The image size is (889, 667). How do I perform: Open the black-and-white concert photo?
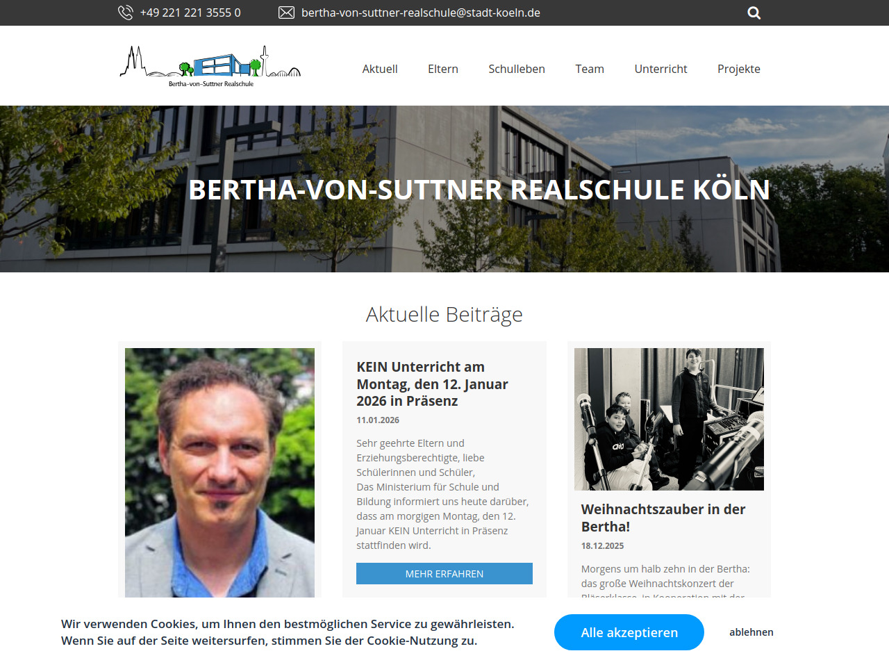coord(669,419)
